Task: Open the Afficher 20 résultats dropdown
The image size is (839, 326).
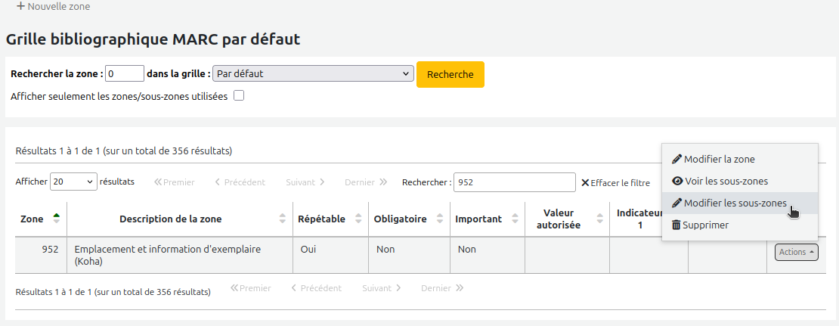Action: [x=74, y=182]
